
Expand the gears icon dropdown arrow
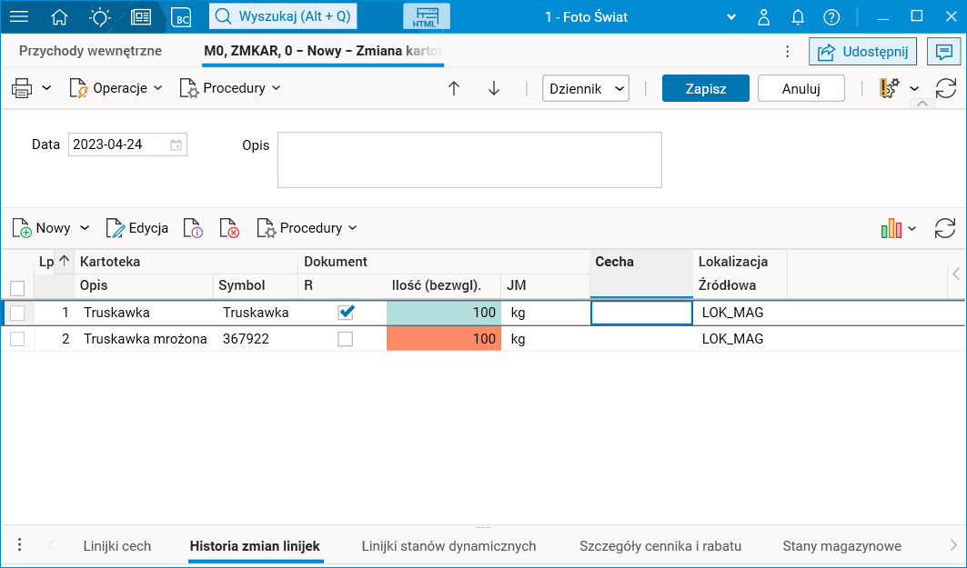[914, 89]
